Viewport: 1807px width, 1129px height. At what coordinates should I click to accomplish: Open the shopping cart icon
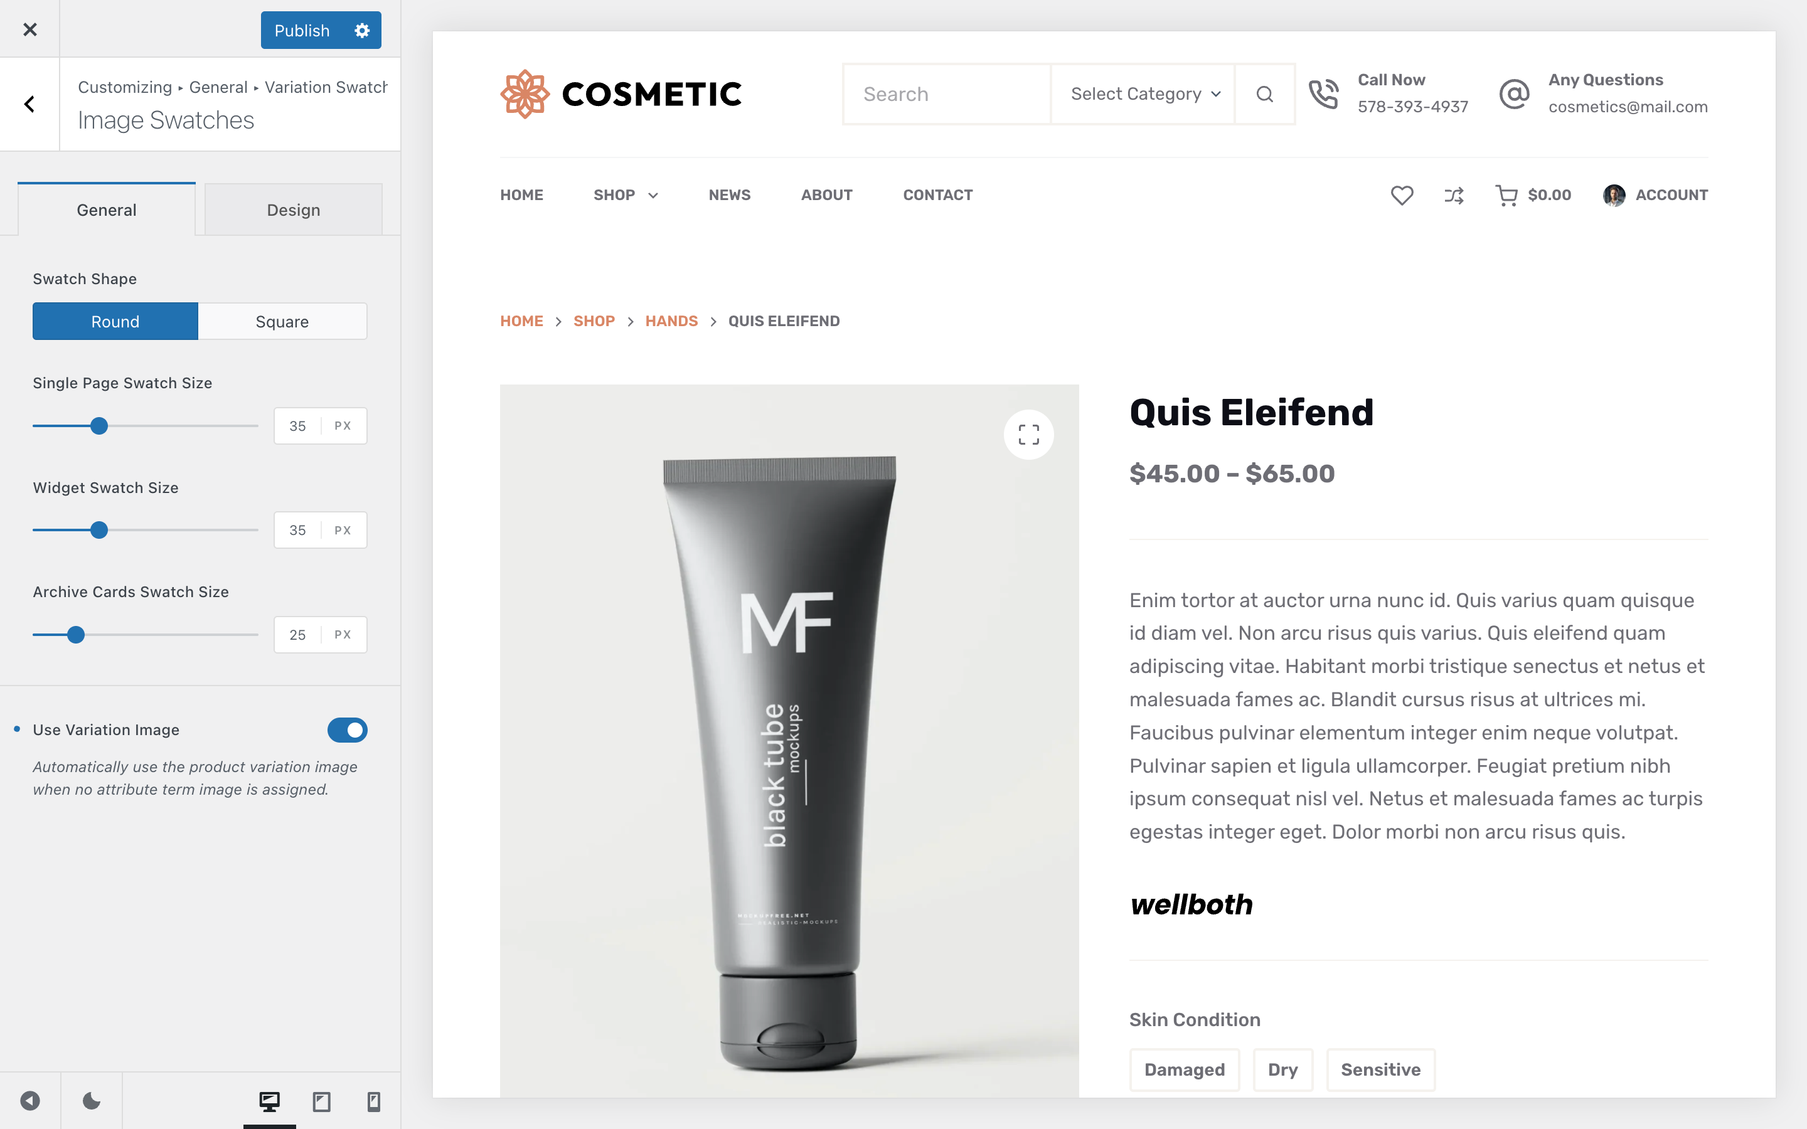pos(1506,196)
